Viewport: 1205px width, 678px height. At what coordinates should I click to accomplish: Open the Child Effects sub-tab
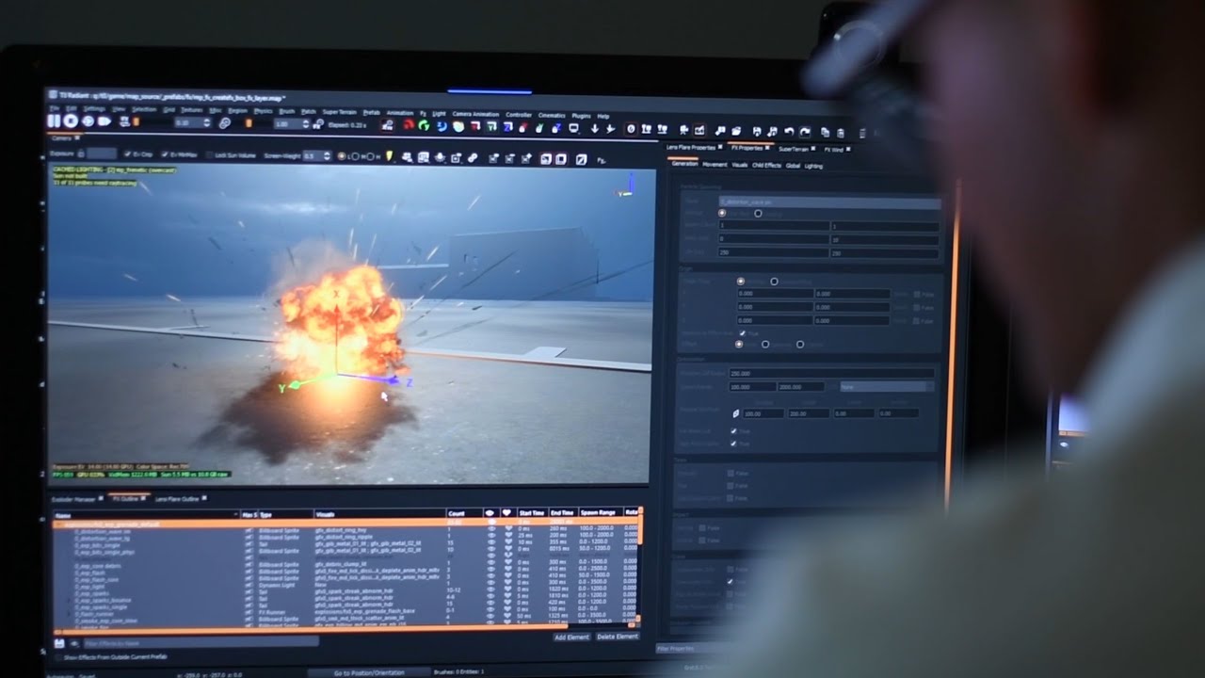coord(766,166)
